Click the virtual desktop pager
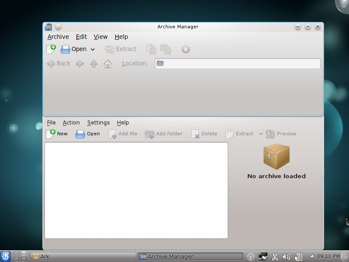This screenshot has height=262, width=349. pyautogui.click(x=20, y=256)
